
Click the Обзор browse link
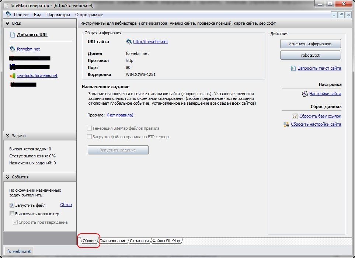(x=66, y=205)
